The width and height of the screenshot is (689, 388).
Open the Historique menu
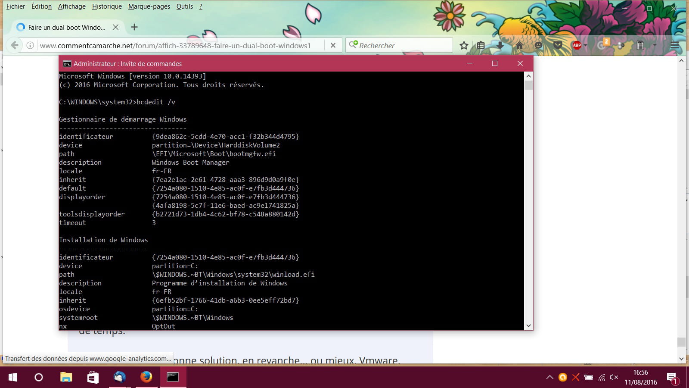coord(107,6)
